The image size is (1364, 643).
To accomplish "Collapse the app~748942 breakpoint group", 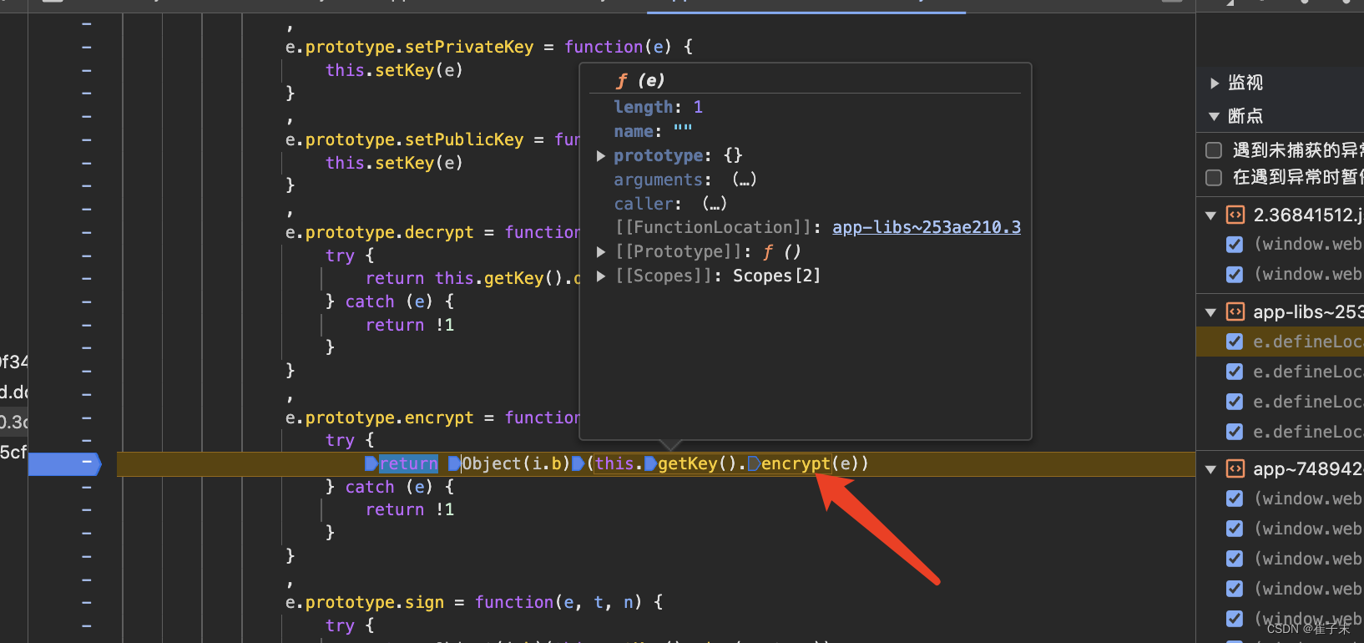I will pos(1210,469).
